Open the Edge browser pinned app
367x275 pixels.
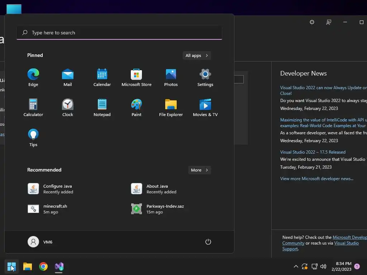(33, 78)
